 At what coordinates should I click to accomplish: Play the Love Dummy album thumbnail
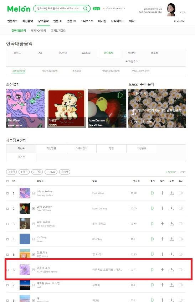point(120,95)
